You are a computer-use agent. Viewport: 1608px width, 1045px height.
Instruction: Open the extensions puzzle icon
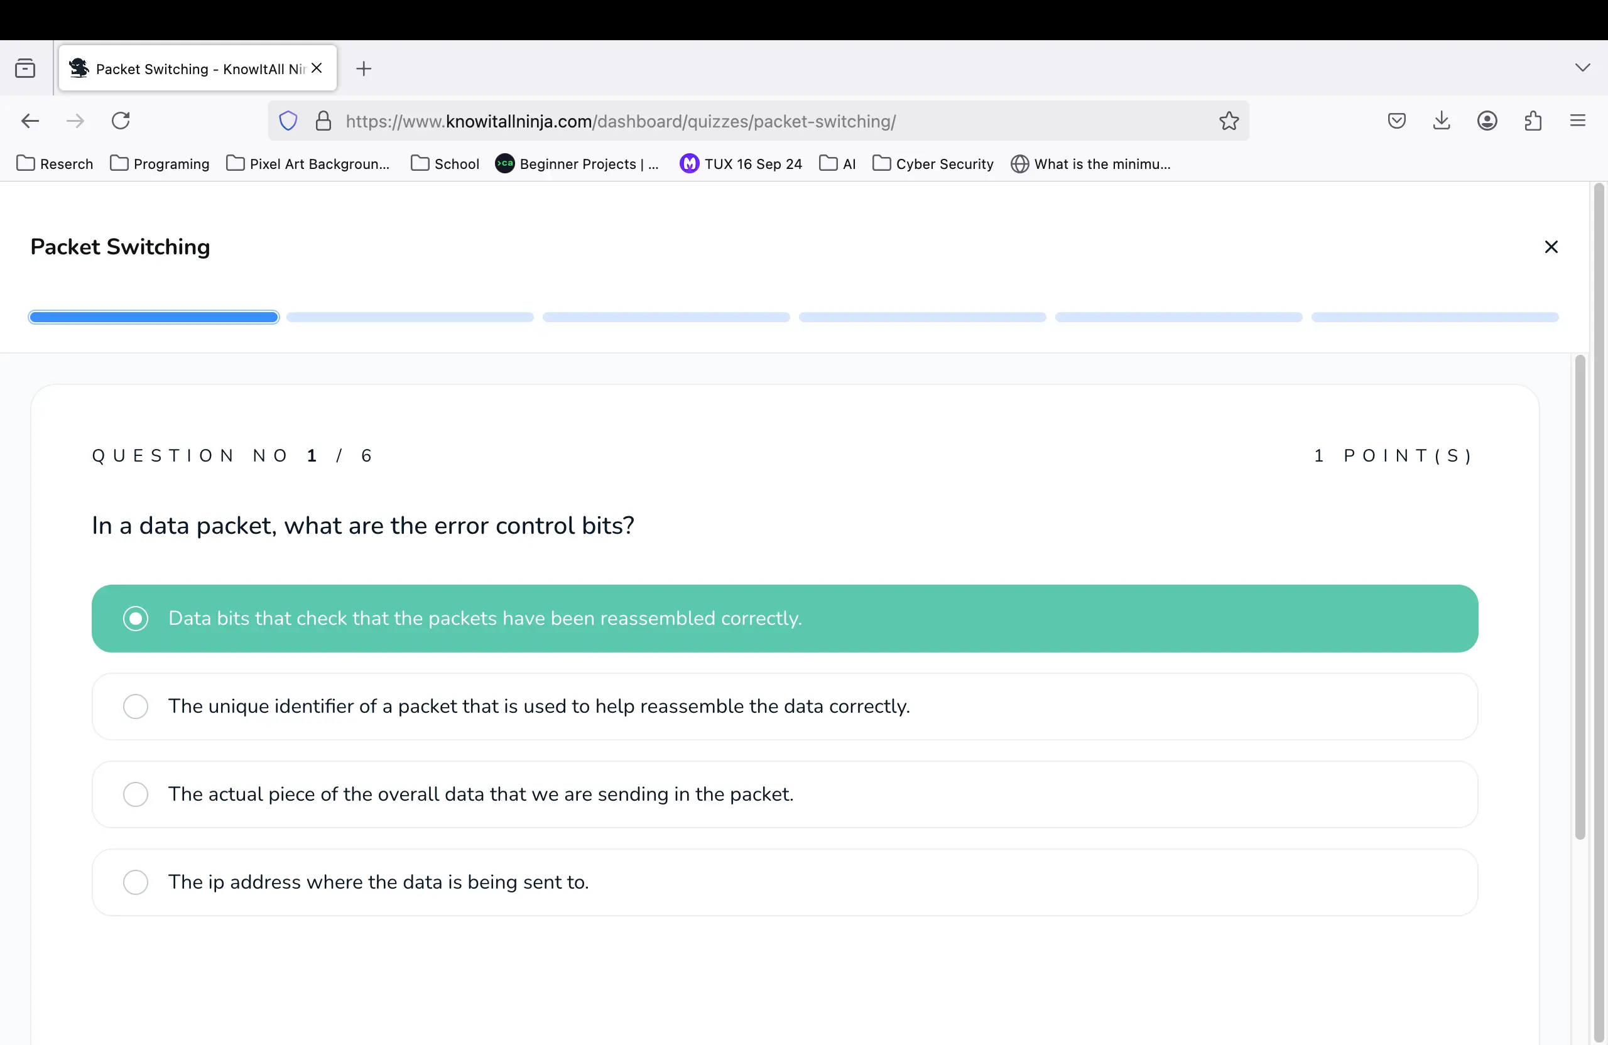point(1533,120)
